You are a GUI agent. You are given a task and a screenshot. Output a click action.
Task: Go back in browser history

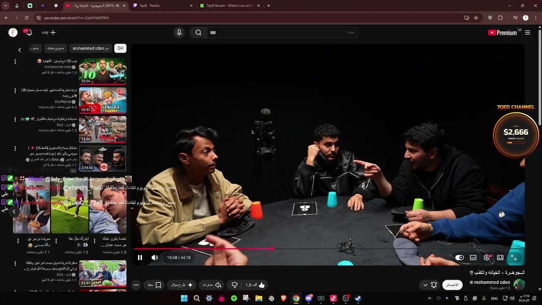[6, 18]
